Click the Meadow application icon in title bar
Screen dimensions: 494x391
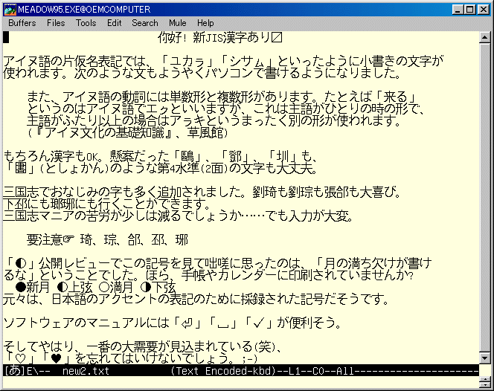point(9,9)
